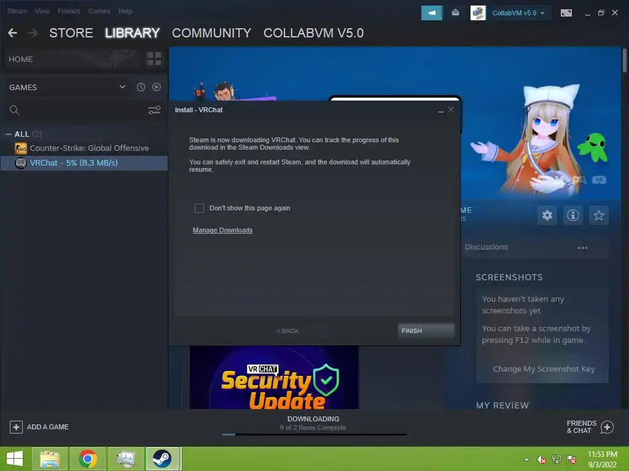Click the FRIENDS & CHAT label
Screen dimensions: 629x471
(x=581, y=427)
